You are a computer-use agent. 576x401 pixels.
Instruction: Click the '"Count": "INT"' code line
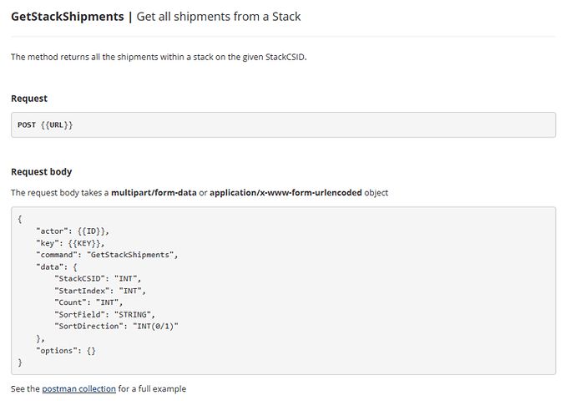tap(88, 302)
